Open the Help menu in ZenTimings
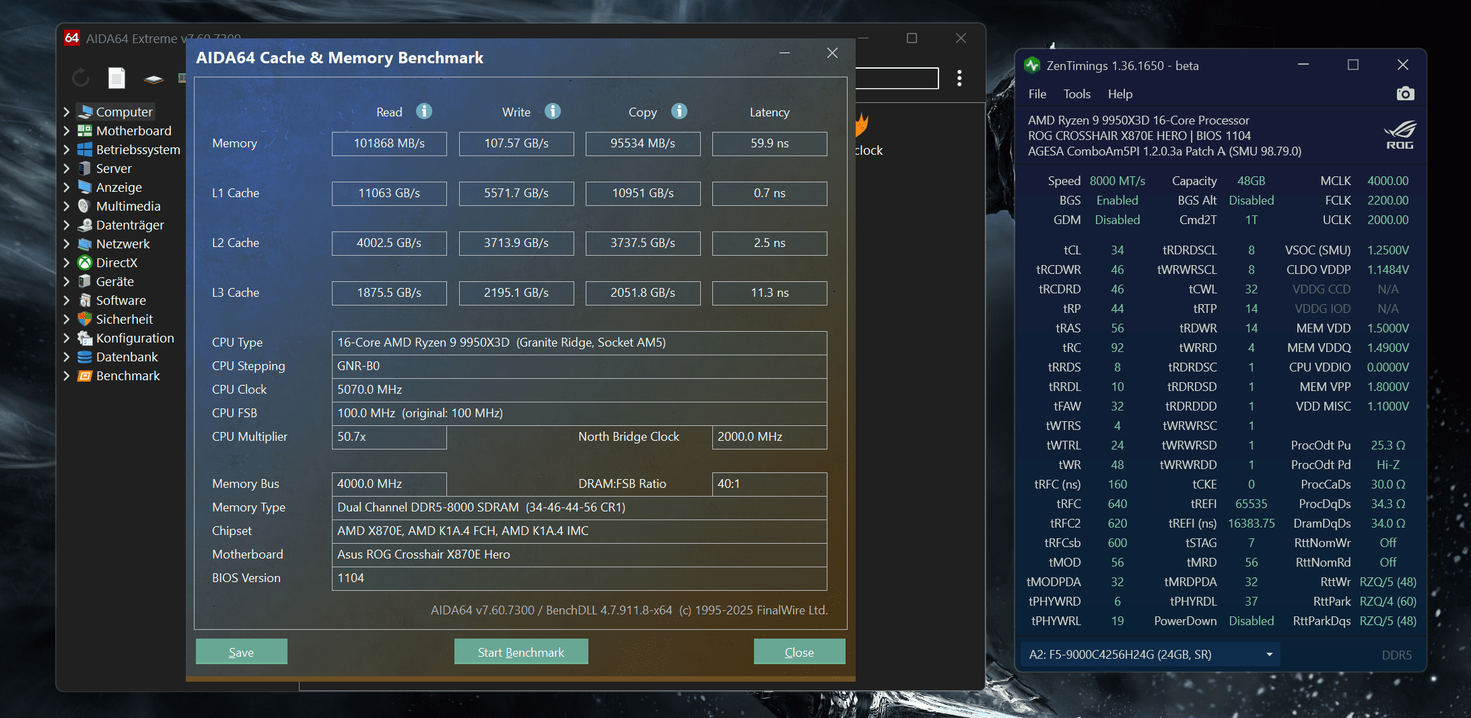Viewport: 1471px width, 718px height. coord(1120,94)
